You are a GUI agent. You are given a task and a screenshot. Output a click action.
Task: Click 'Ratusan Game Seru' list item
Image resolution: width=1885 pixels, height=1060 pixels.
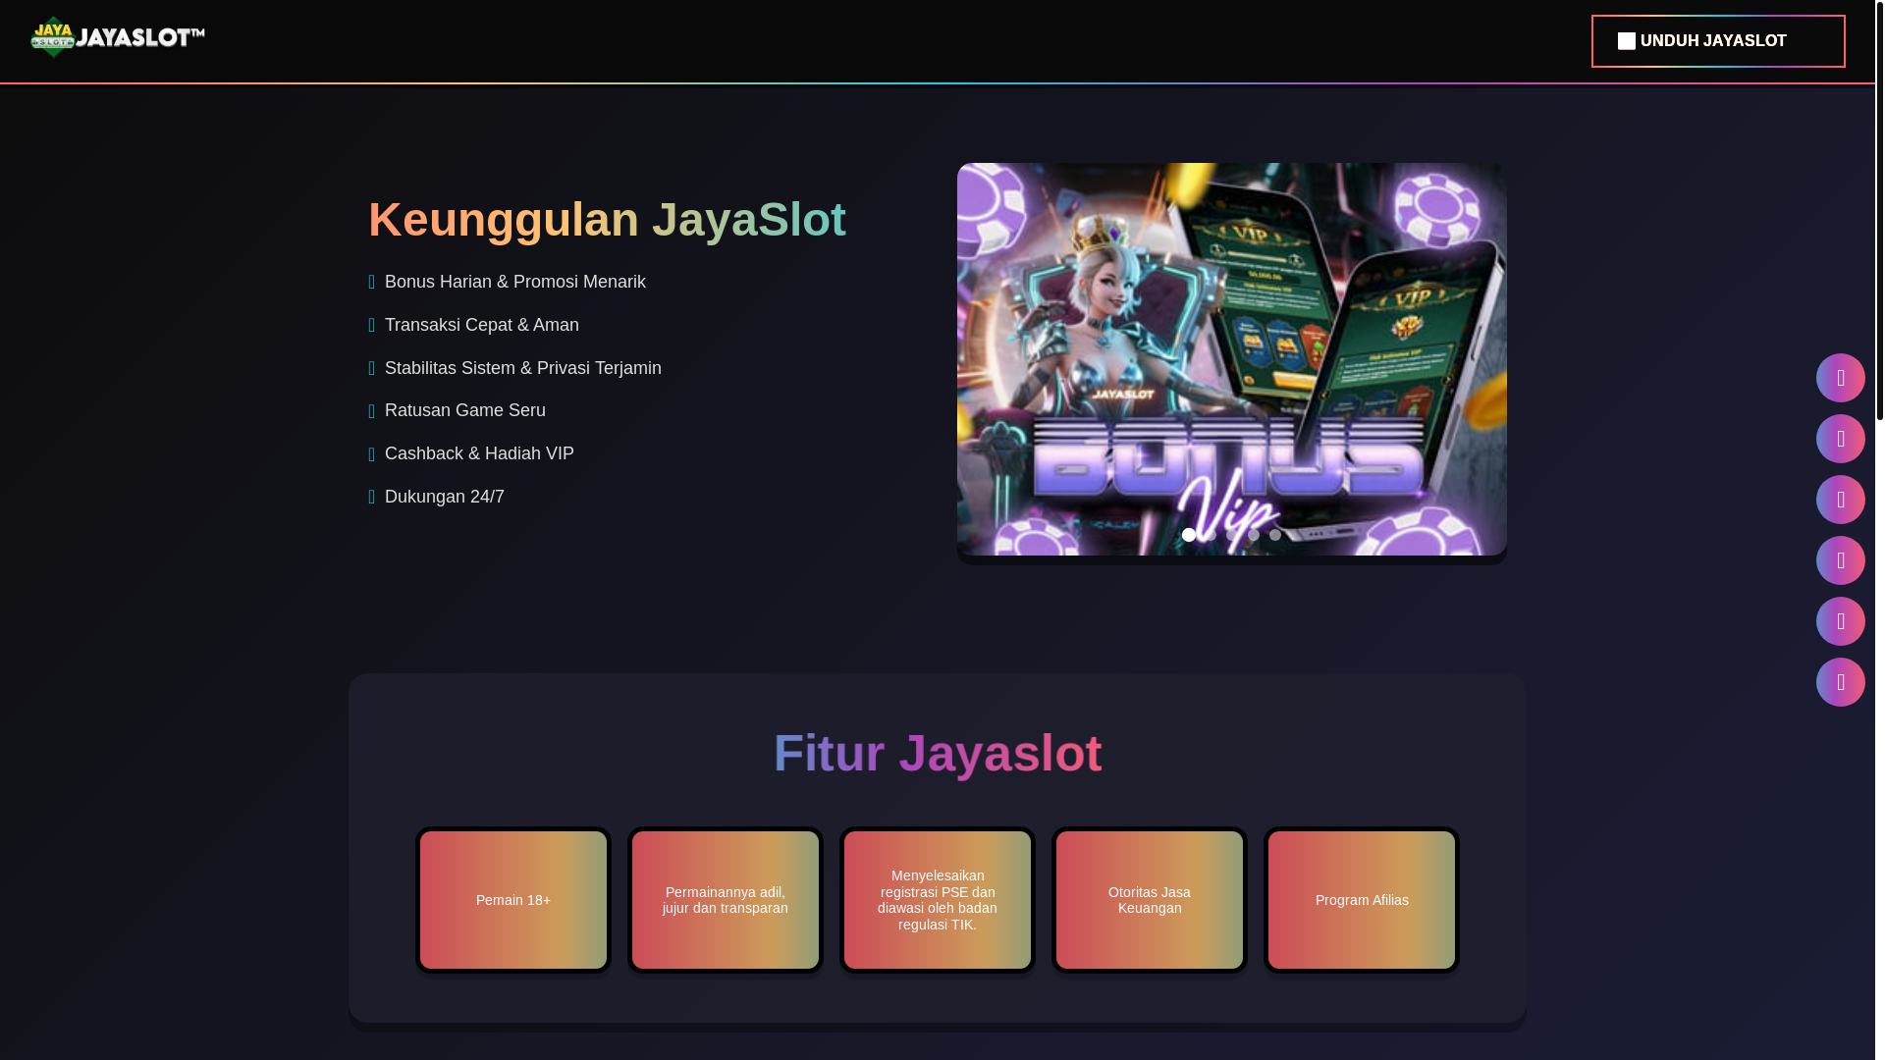tap(465, 410)
